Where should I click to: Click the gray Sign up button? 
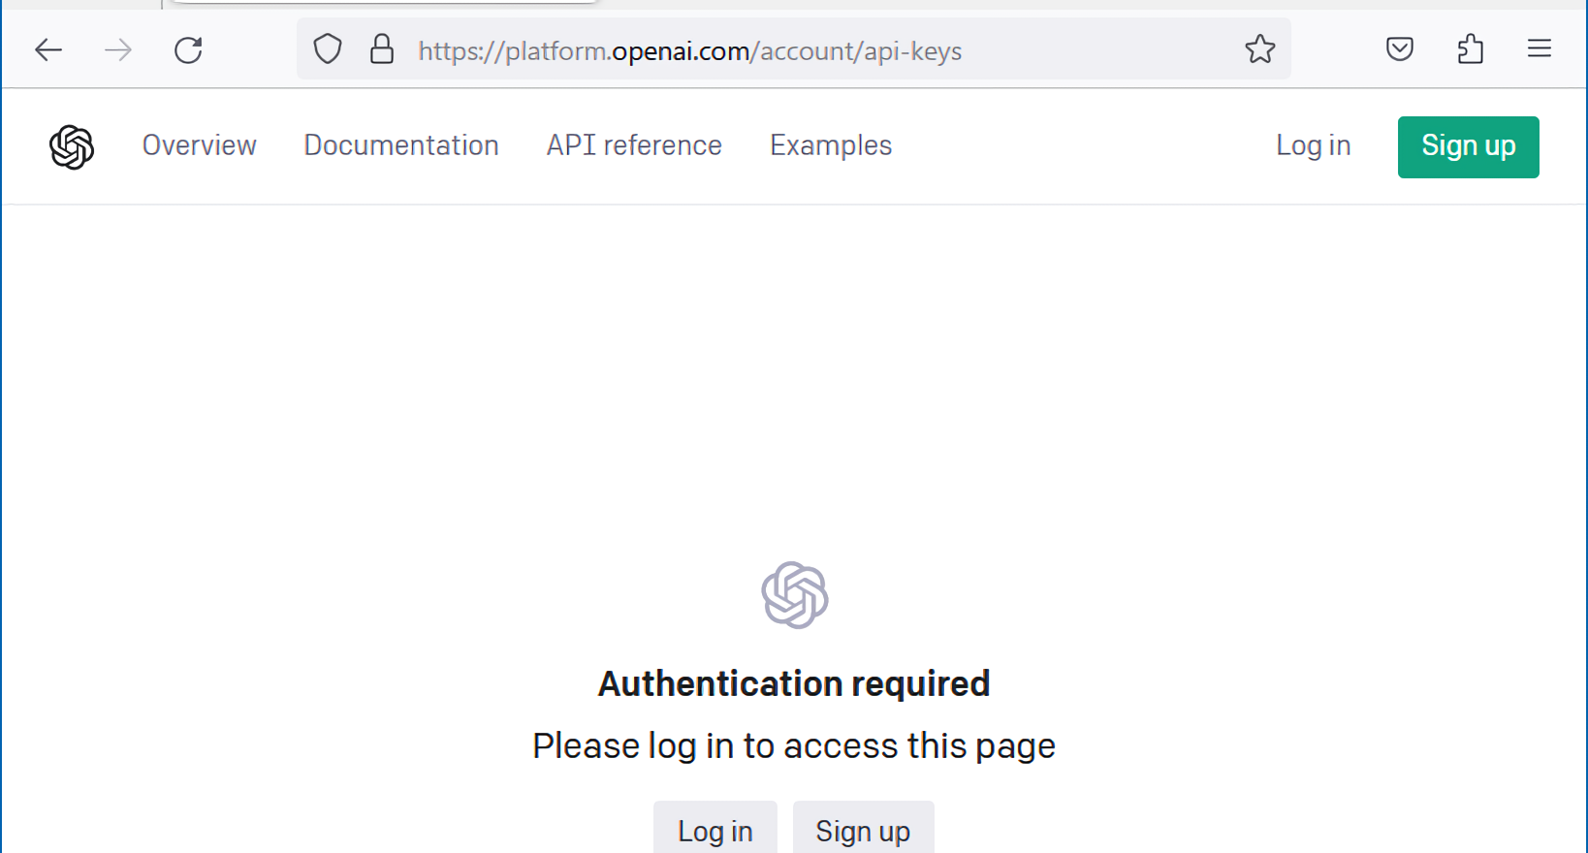[x=863, y=830]
